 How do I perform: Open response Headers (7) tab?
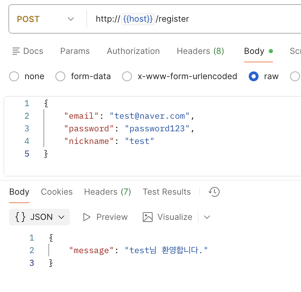tap(107, 192)
